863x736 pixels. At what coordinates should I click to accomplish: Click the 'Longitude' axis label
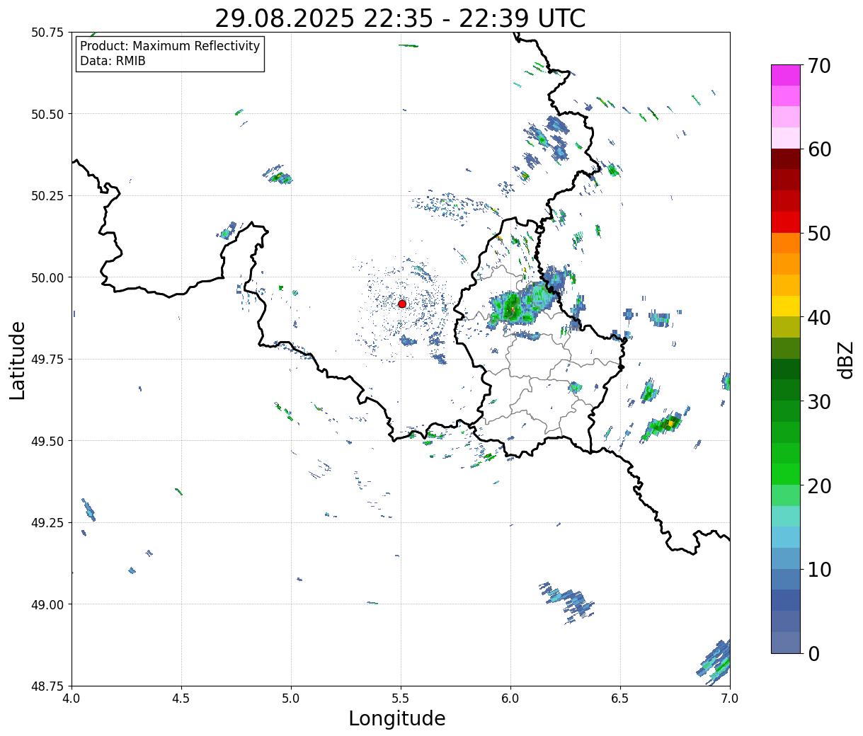[x=397, y=718]
